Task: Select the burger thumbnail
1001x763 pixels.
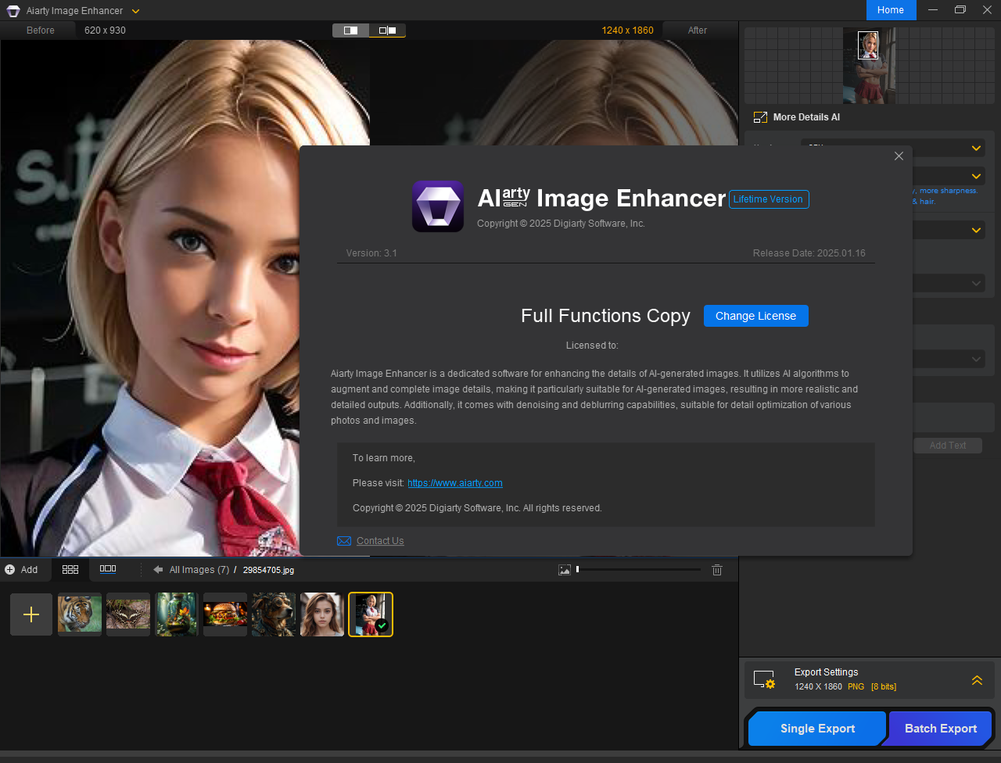Action: point(225,614)
